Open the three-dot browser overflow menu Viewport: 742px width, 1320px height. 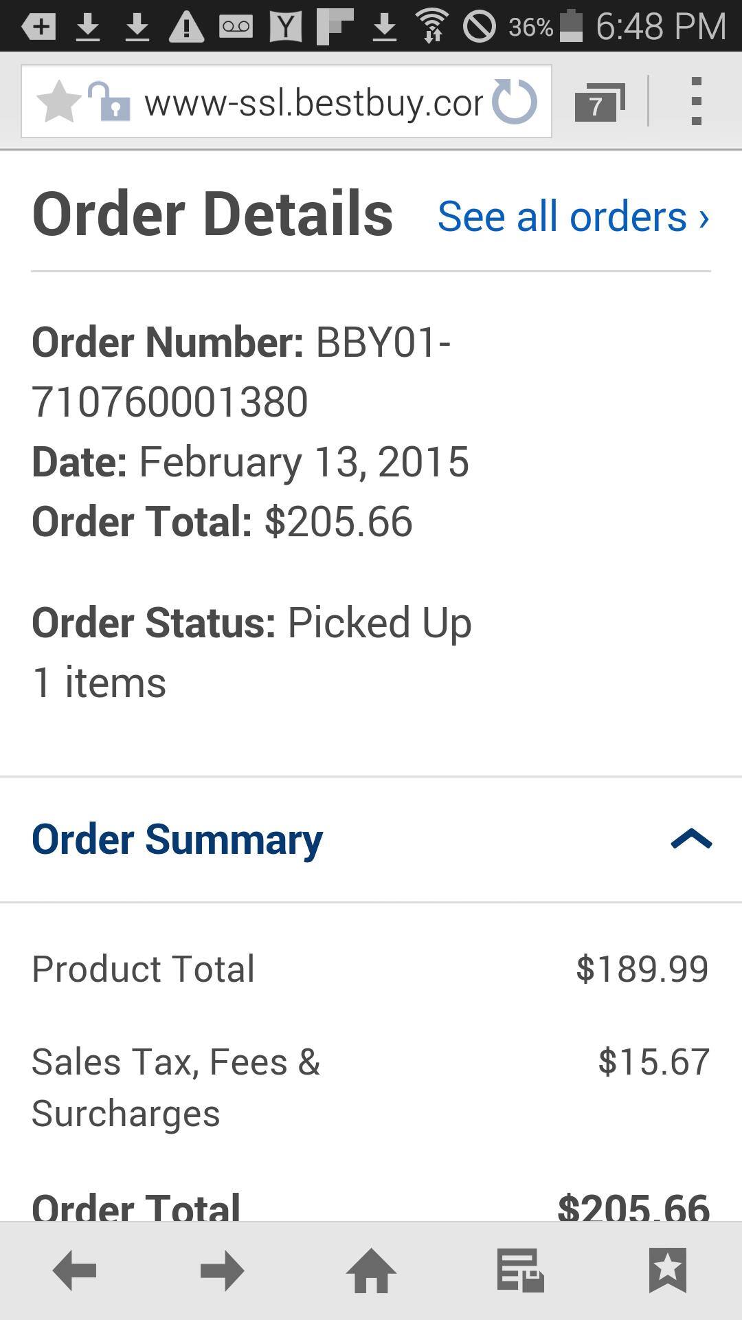pos(696,102)
